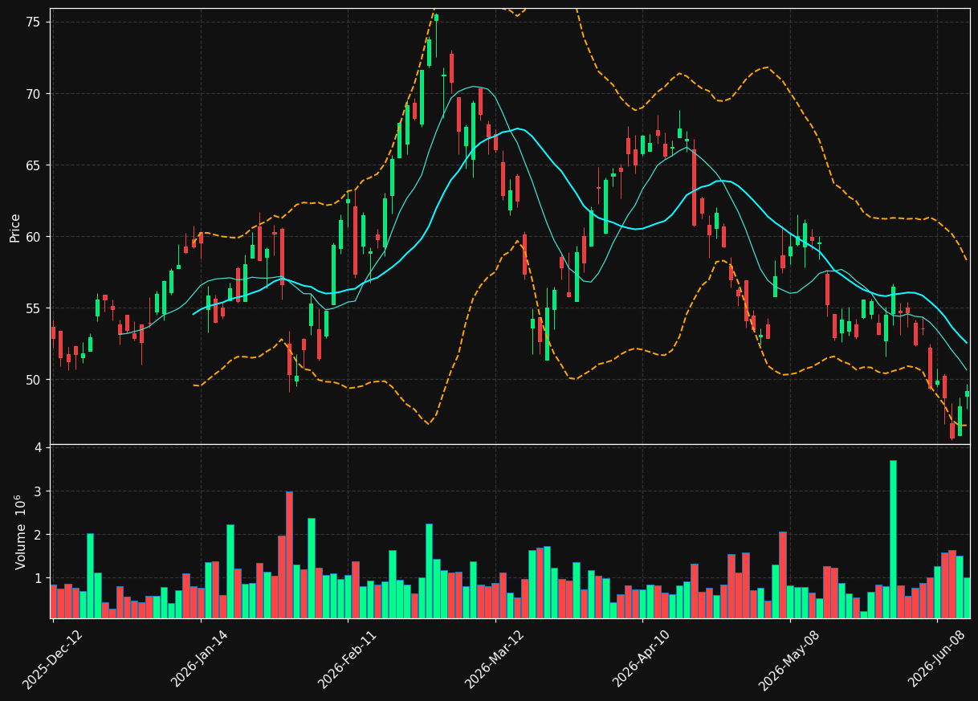978x701 pixels.
Task: Click the volume axis tick label 3
Action: pyautogui.click(x=38, y=491)
